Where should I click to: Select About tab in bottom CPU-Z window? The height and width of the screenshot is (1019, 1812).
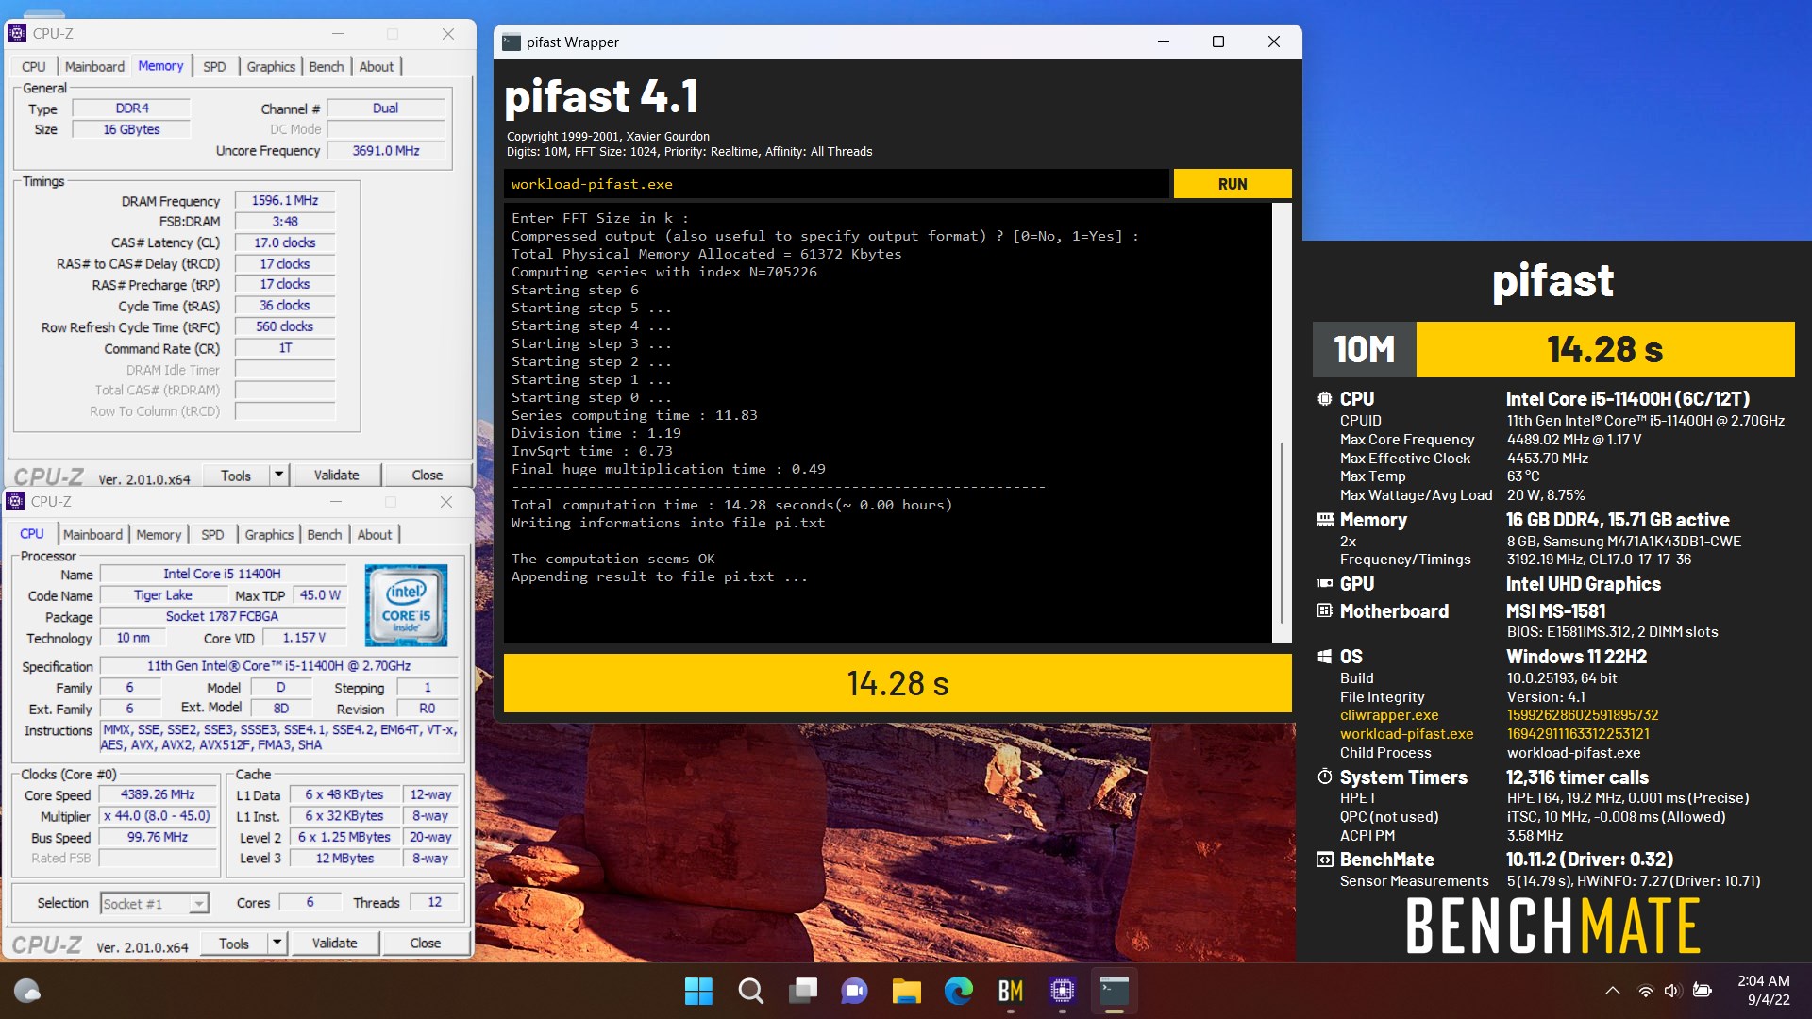click(x=375, y=534)
